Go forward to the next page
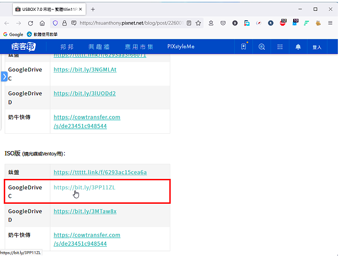 point(19,23)
